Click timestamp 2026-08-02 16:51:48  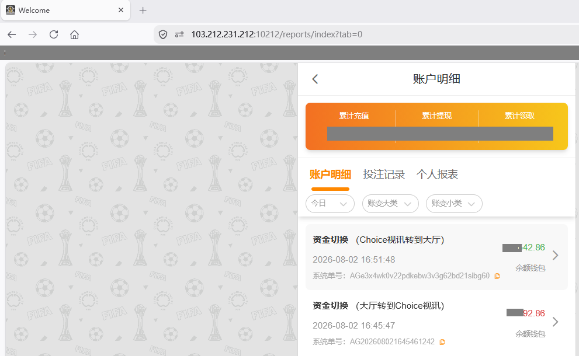click(x=353, y=260)
